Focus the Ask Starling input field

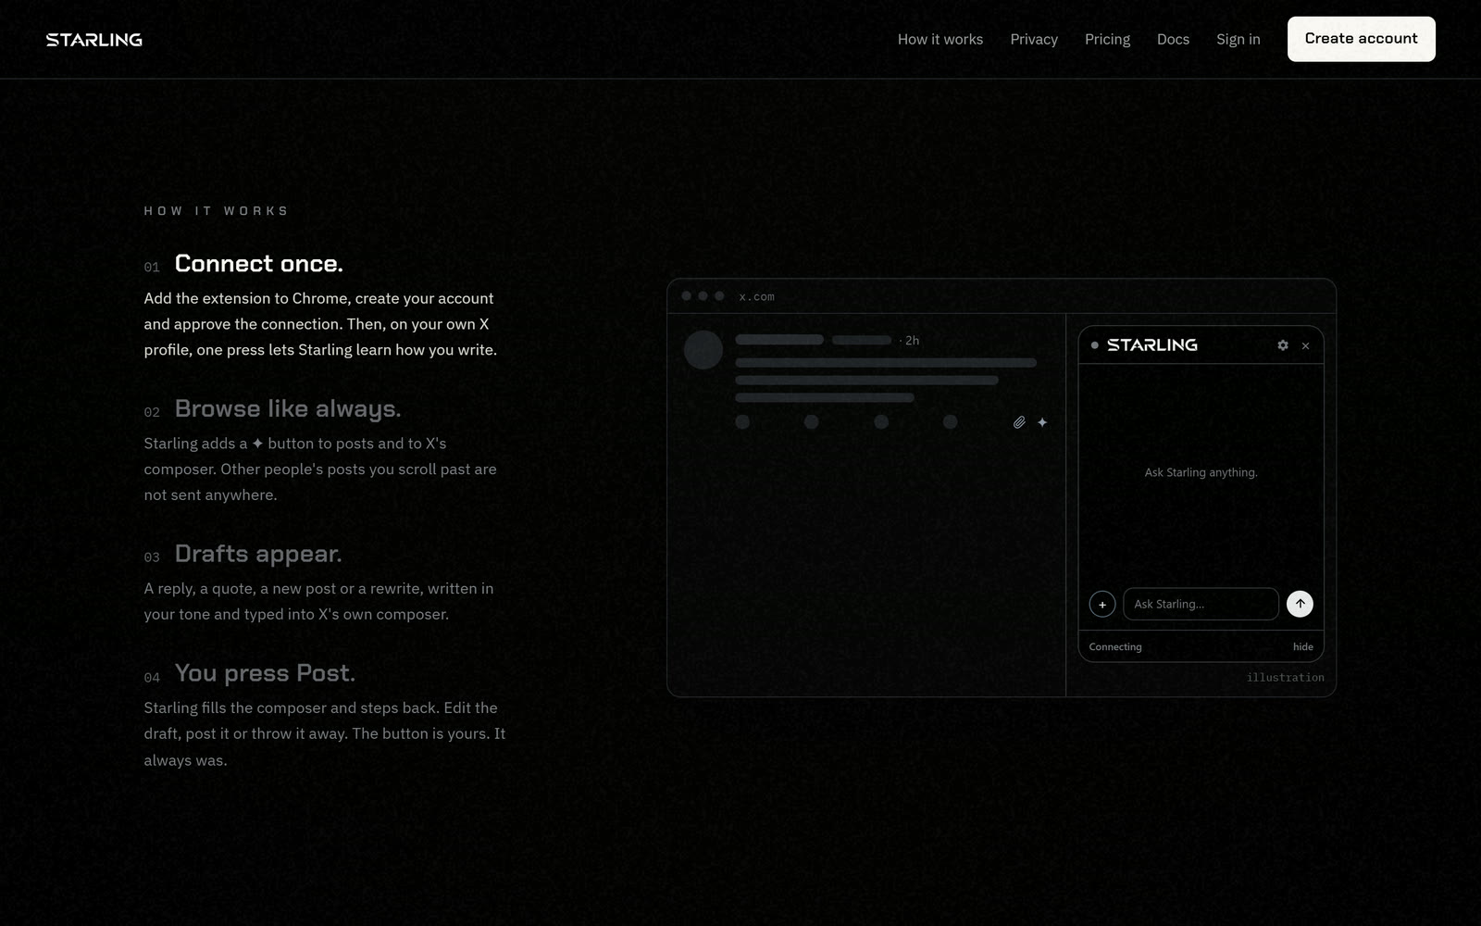[x=1201, y=604]
